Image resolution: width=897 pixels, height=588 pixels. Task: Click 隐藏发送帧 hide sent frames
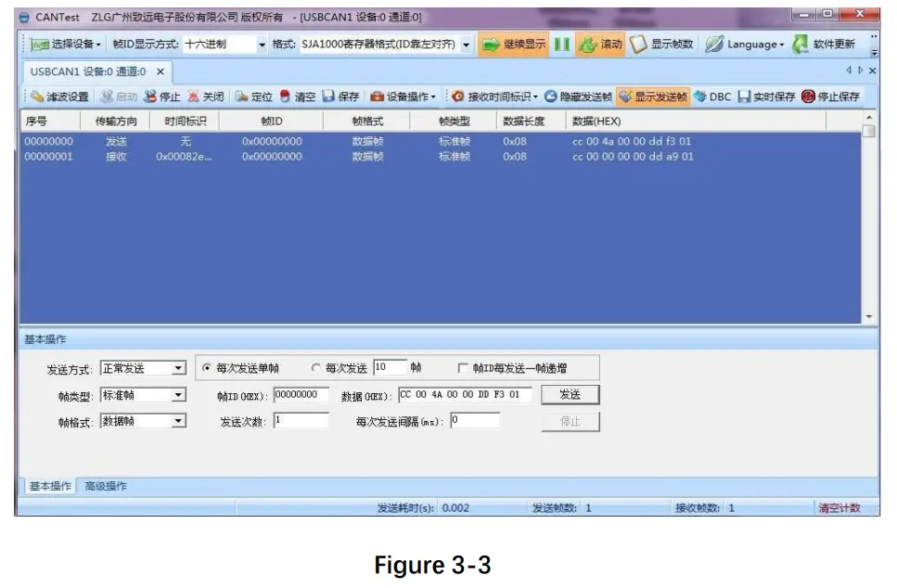click(x=578, y=96)
